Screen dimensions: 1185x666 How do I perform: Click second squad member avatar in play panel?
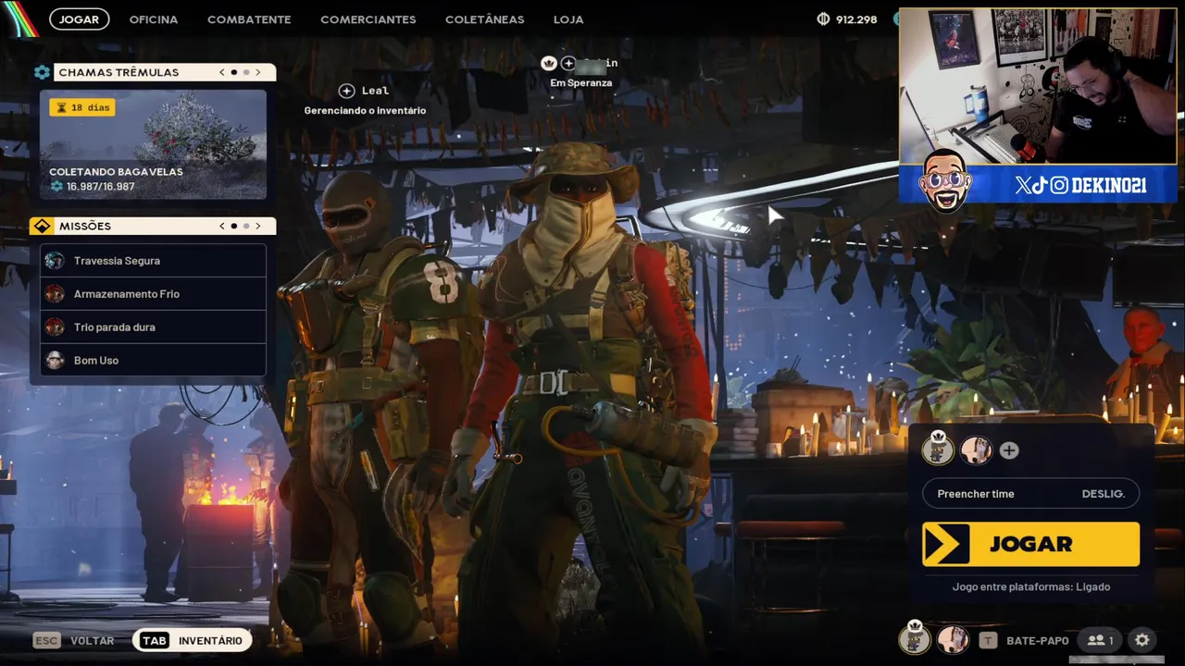(x=976, y=450)
